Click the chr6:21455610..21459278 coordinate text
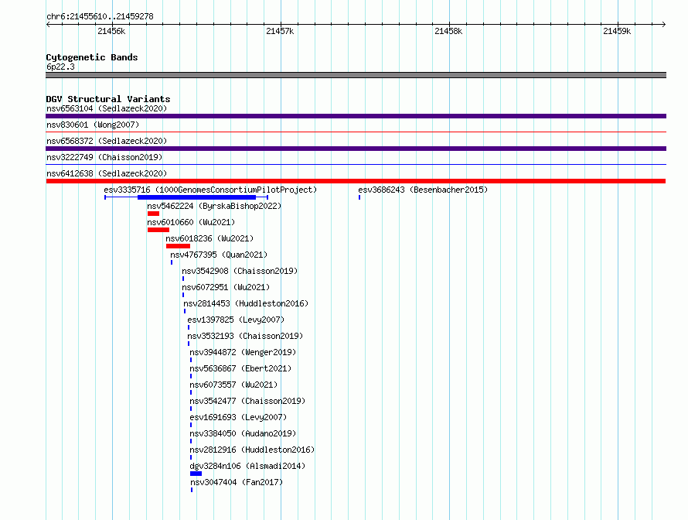This screenshot has height=520, width=688. [100, 16]
